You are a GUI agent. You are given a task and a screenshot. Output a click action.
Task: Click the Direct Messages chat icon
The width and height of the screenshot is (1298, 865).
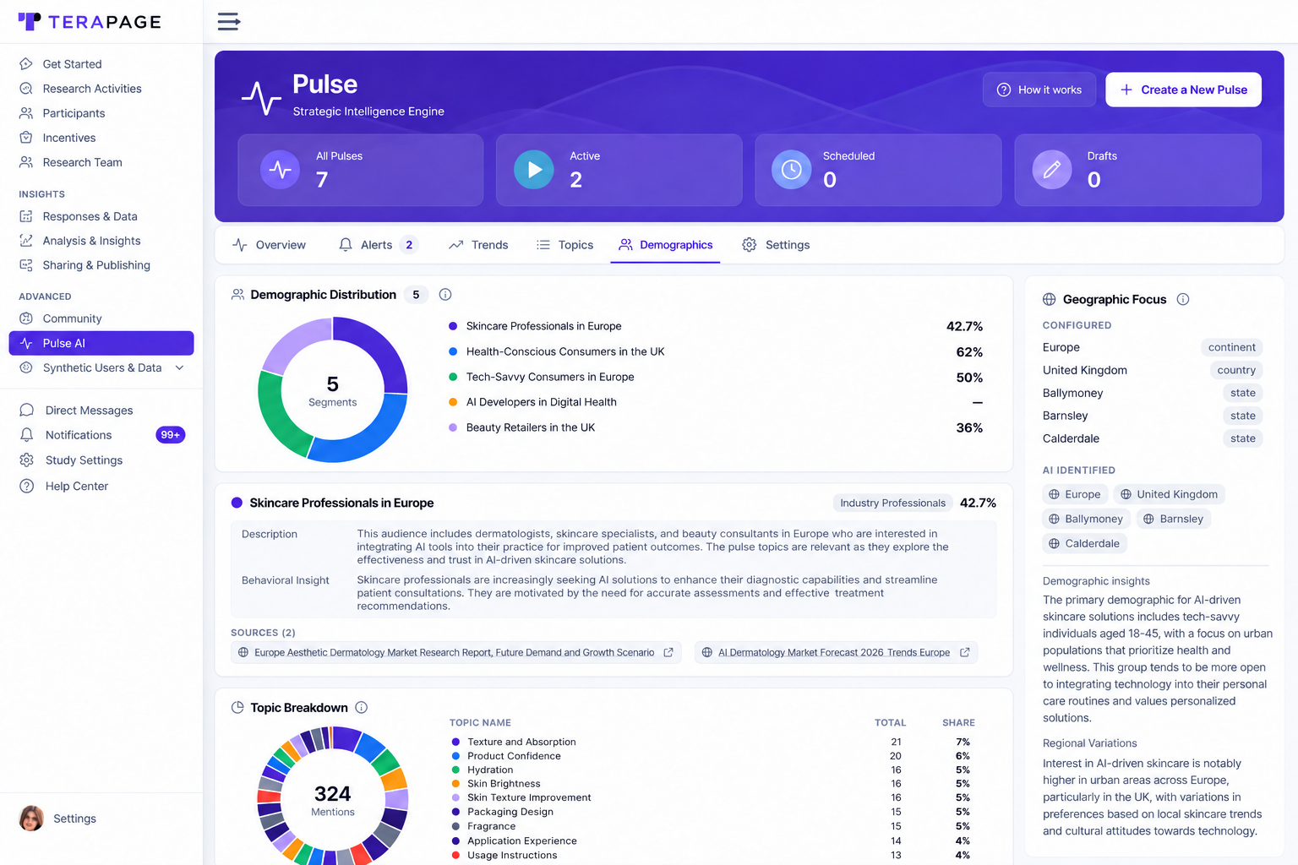pyautogui.click(x=27, y=411)
